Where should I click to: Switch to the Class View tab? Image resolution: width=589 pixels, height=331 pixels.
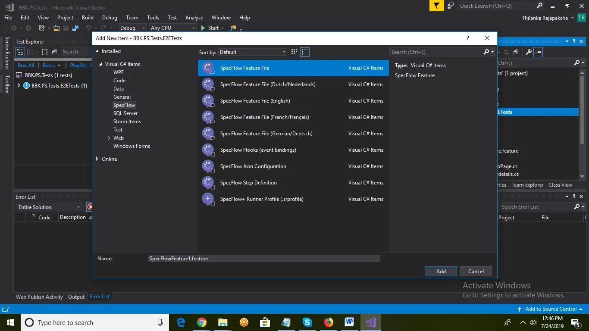(560, 185)
